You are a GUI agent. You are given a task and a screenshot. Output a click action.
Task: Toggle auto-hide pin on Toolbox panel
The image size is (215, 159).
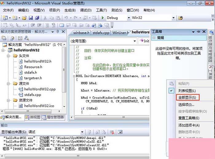pos(198,31)
